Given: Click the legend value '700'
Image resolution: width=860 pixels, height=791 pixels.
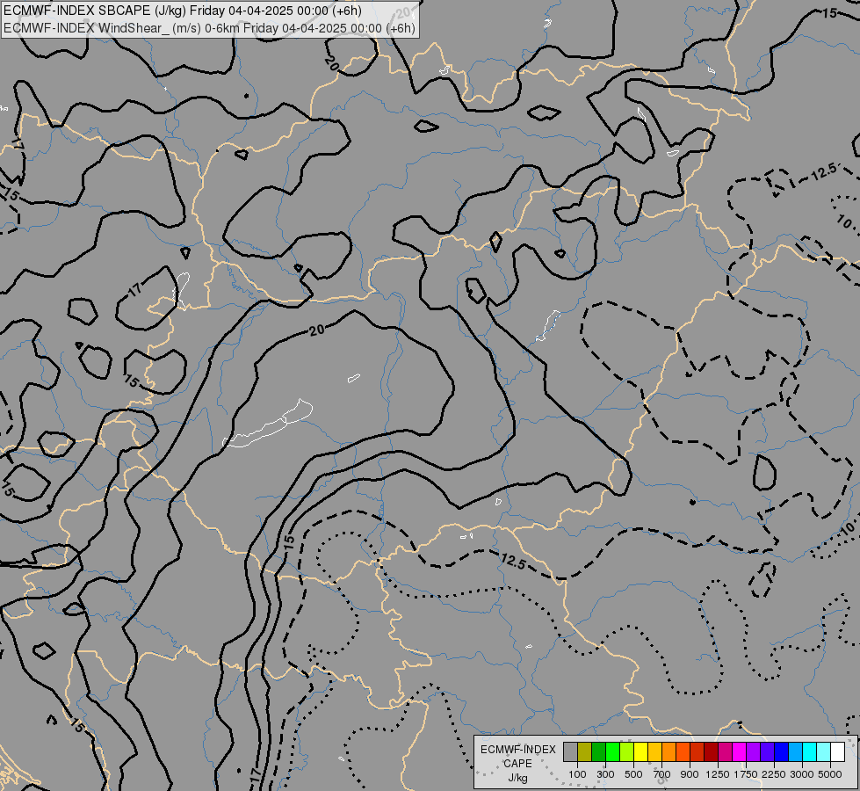Looking at the screenshot, I should point(662,774).
